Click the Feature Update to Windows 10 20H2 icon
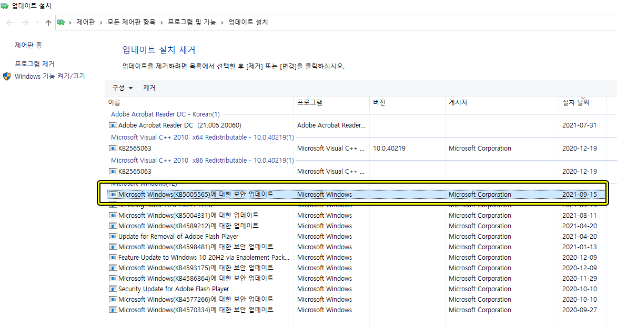The image size is (617, 329). tap(113, 257)
